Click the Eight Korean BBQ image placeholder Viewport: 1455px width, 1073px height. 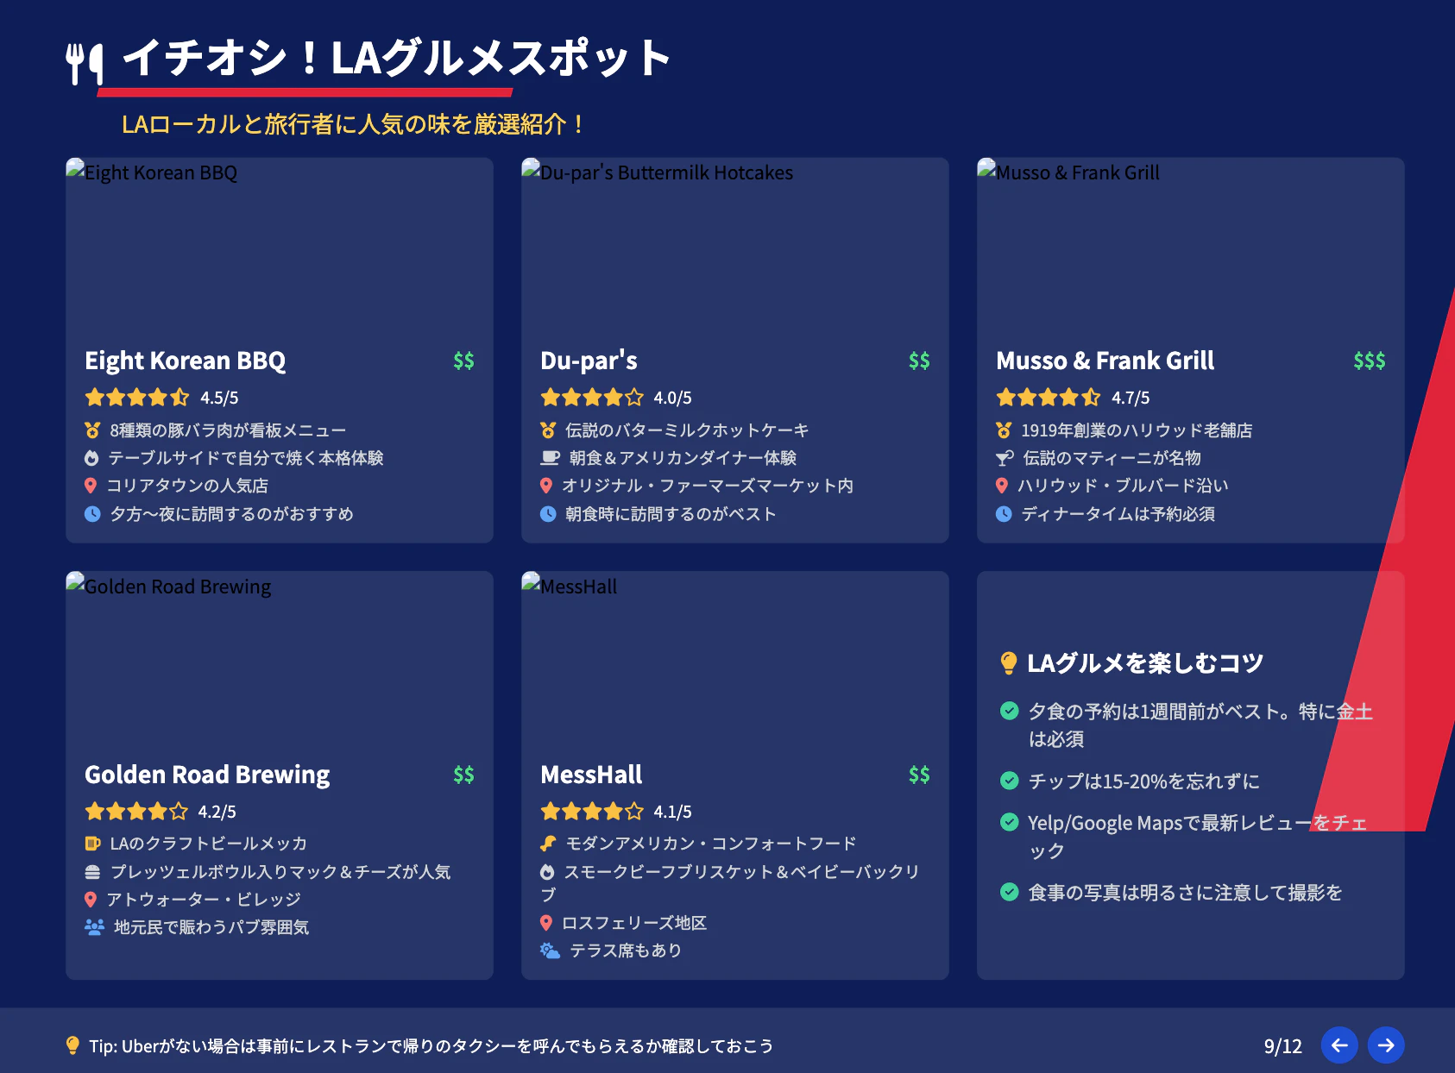coord(280,245)
